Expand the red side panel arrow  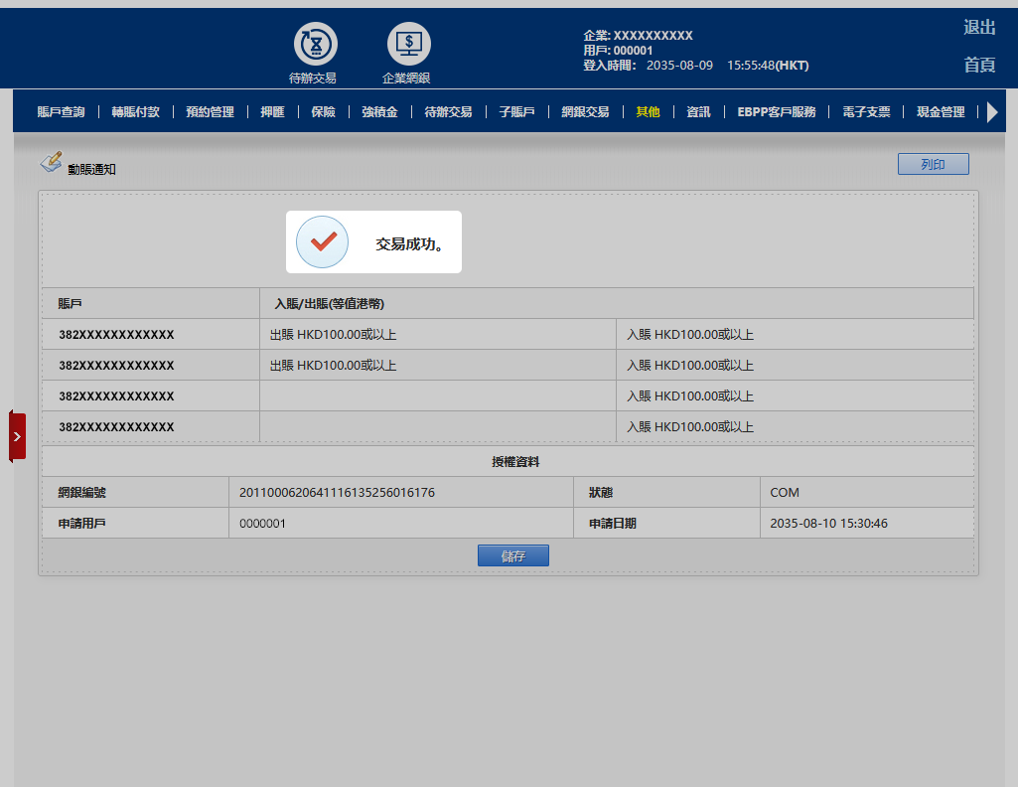click(17, 436)
